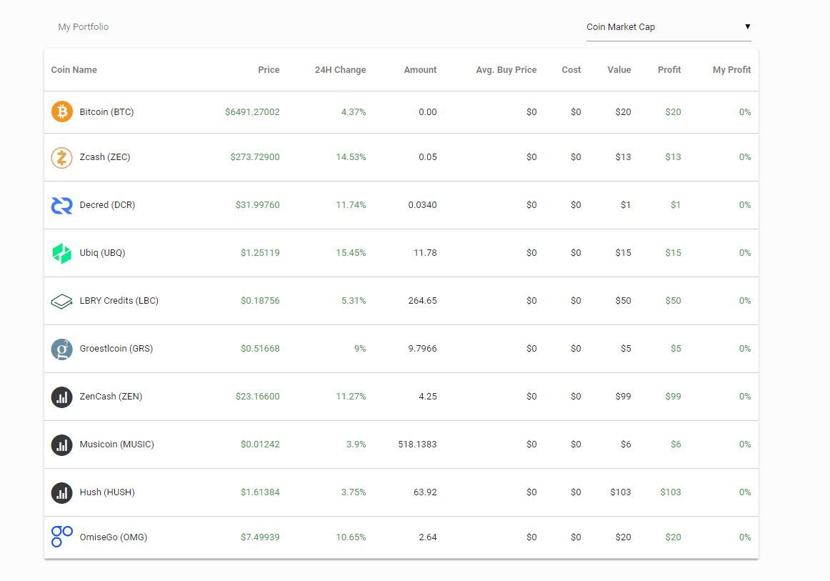Click the 4.37% change for Bitcoin
The width and height of the screenshot is (830, 581).
pos(354,111)
